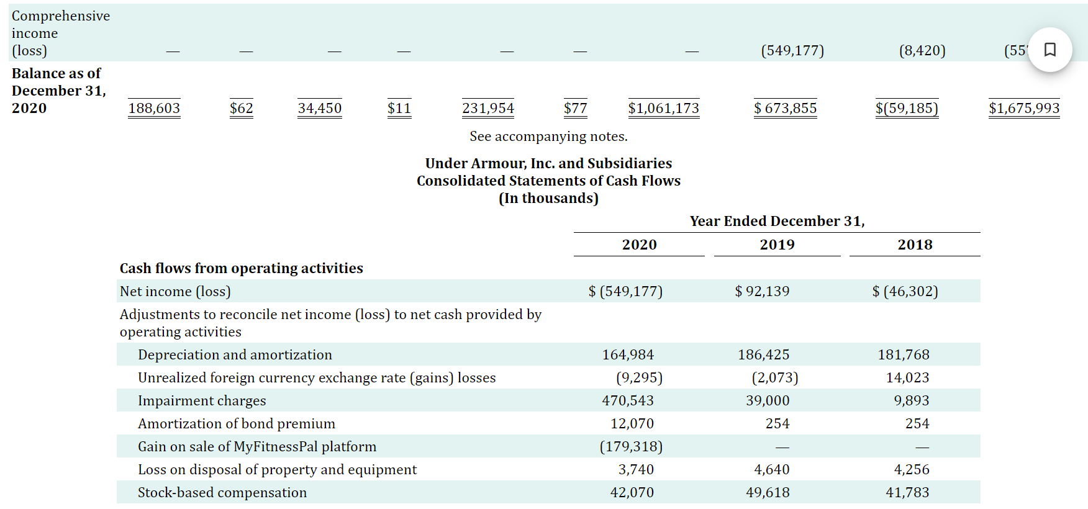Click total equity value $1,675,993
Screen dimensions: 1088x509
pos(1024,108)
